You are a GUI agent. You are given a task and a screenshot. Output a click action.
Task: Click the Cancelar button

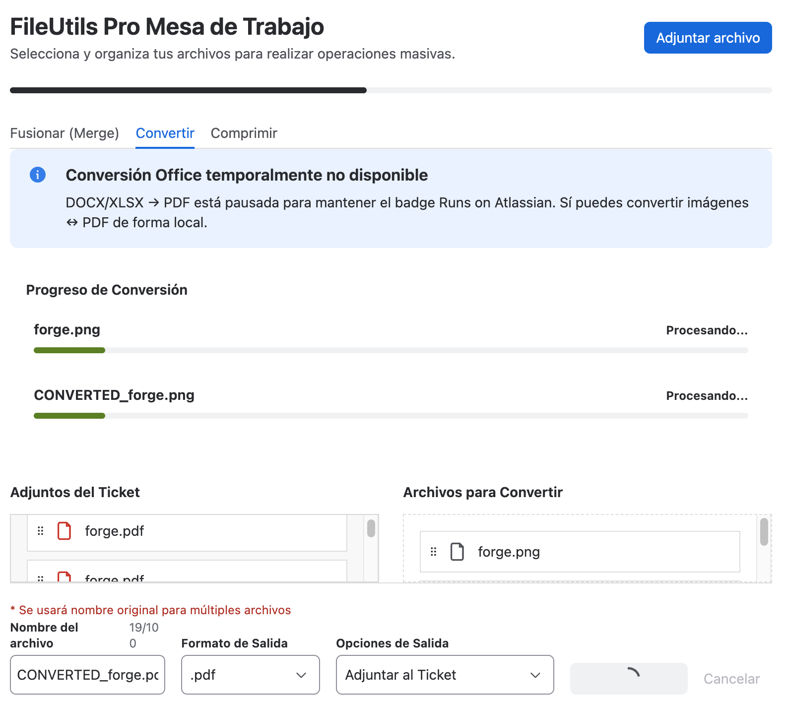(732, 679)
